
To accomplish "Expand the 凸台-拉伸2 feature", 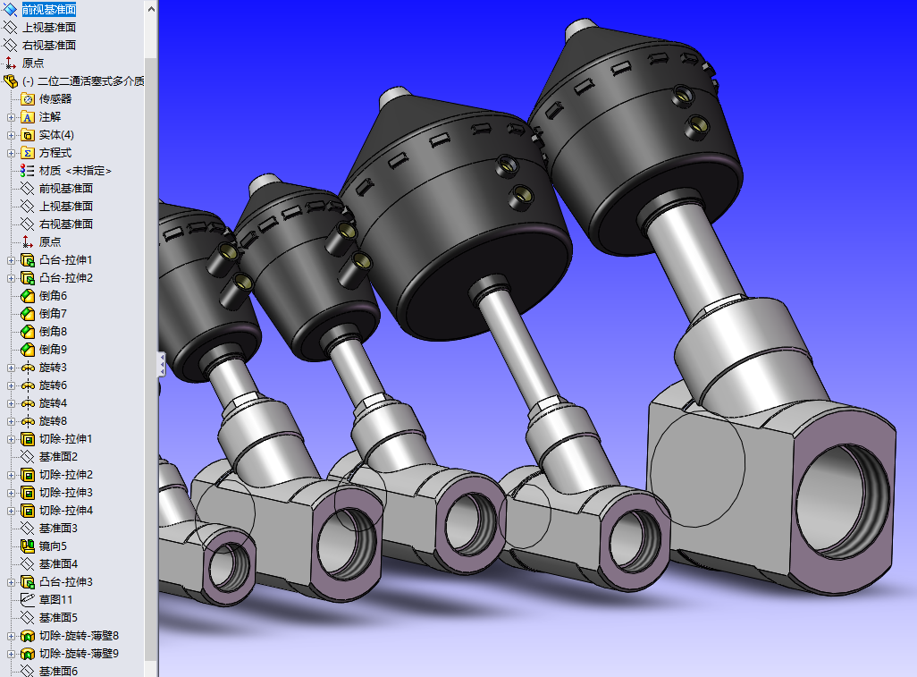I will pyautogui.click(x=11, y=278).
